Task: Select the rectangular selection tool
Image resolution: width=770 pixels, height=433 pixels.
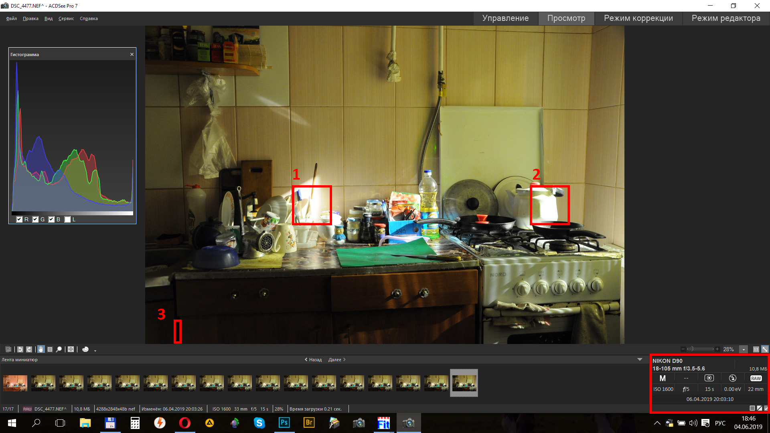Action: (50, 349)
